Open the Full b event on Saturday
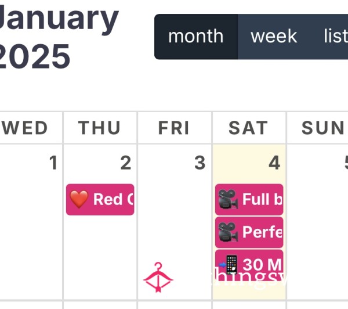This screenshot has width=348, height=309. tap(249, 199)
